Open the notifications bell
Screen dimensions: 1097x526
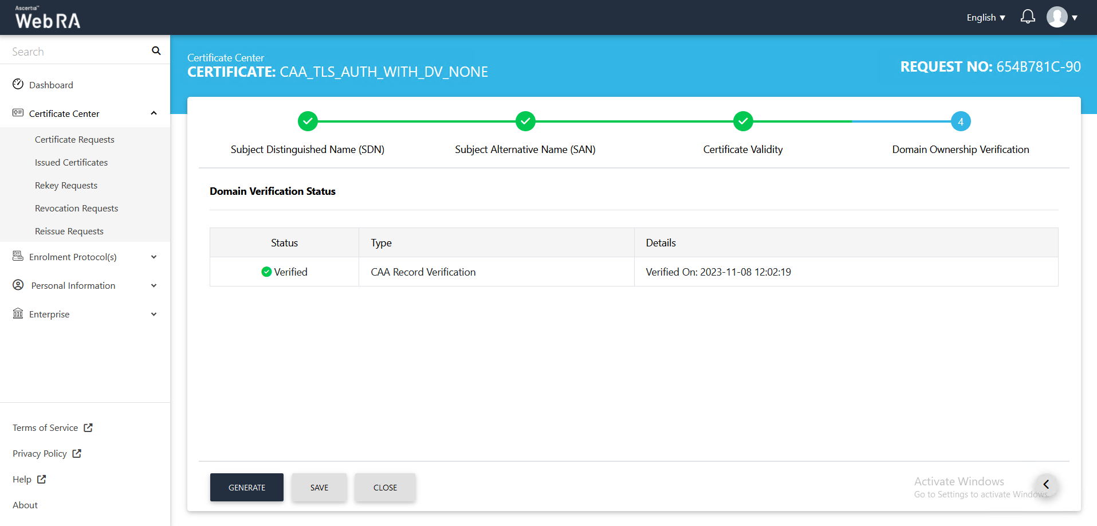pos(1028,17)
